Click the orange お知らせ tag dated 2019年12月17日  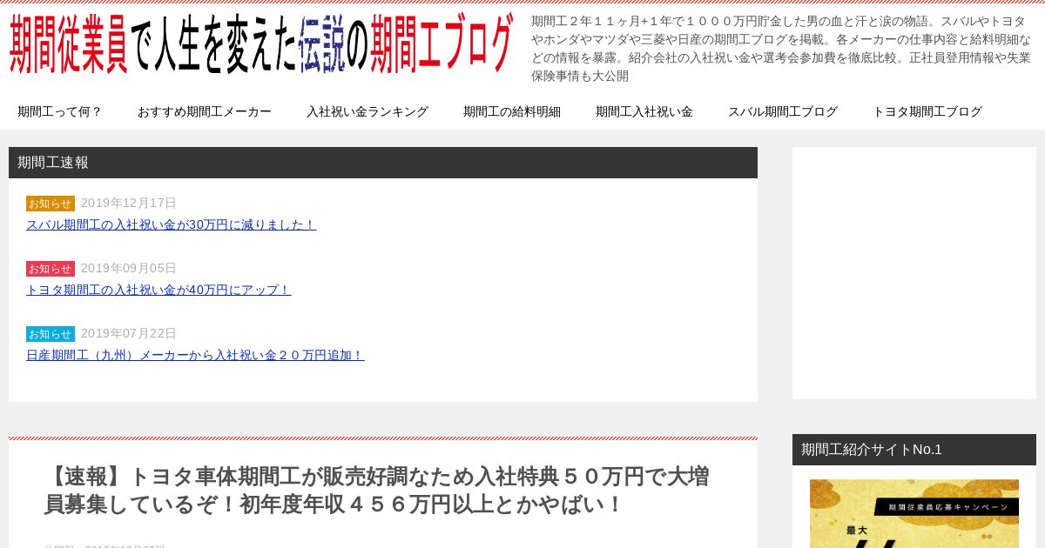[51, 204]
